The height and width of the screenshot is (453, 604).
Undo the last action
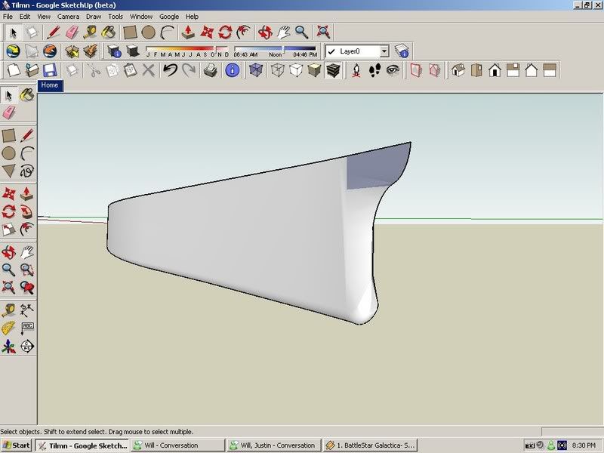coord(170,70)
